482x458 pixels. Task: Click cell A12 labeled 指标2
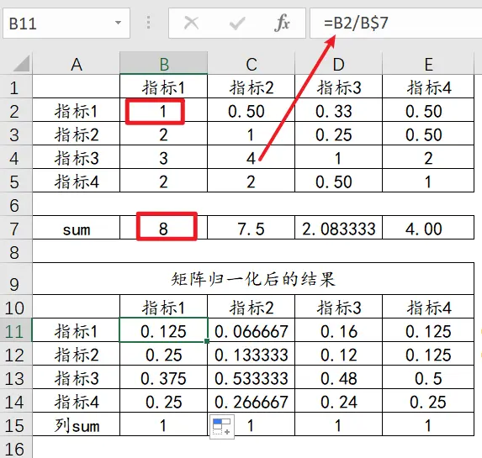[x=77, y=354]
